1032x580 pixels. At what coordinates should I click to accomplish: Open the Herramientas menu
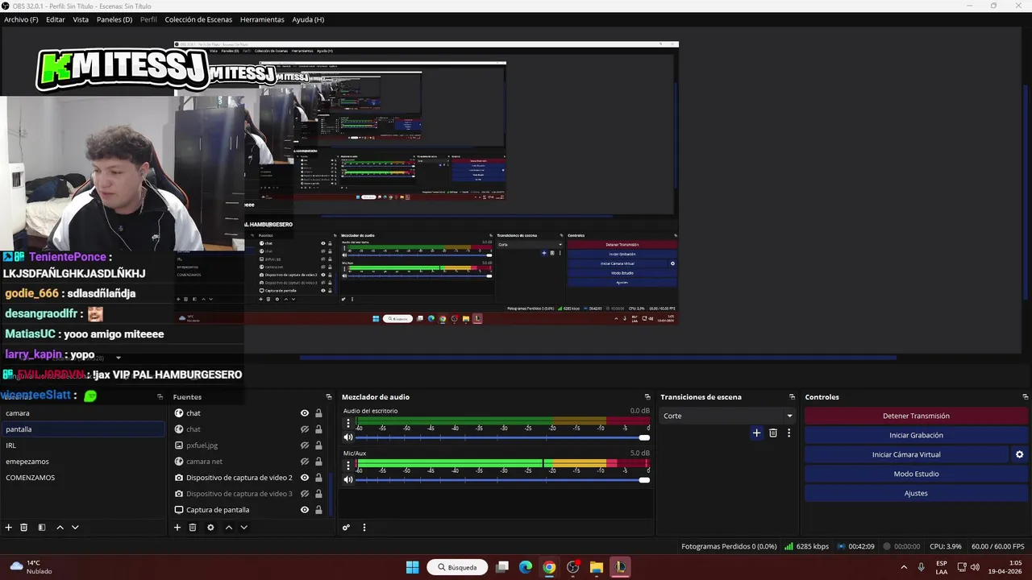tap(262, 19)
